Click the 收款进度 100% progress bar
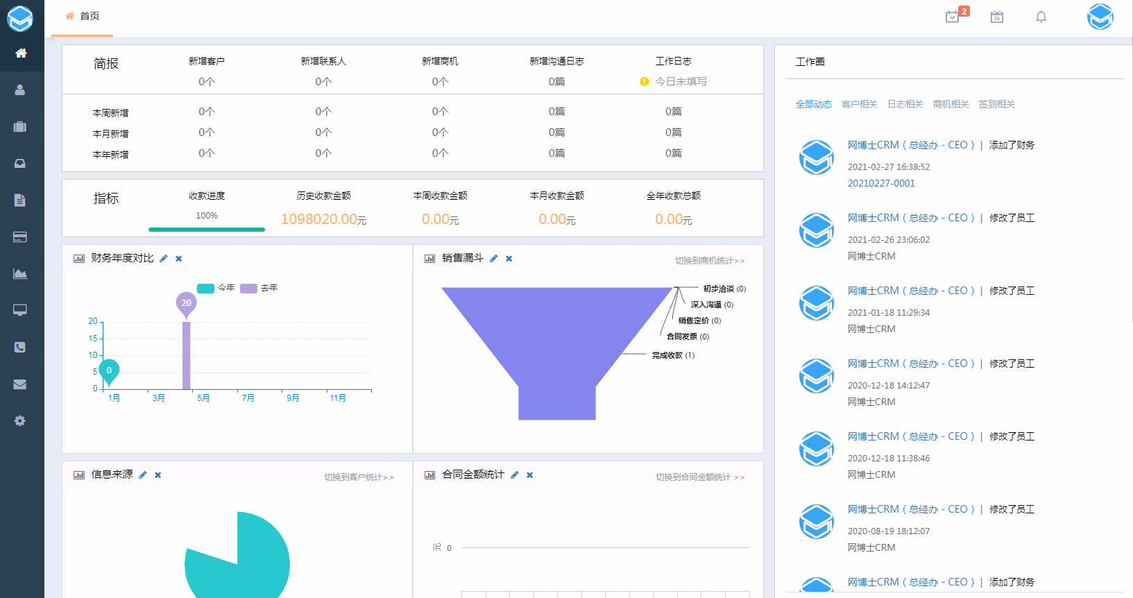The width and height of the screenshot is (1133, 598). [x=207, y=229]
